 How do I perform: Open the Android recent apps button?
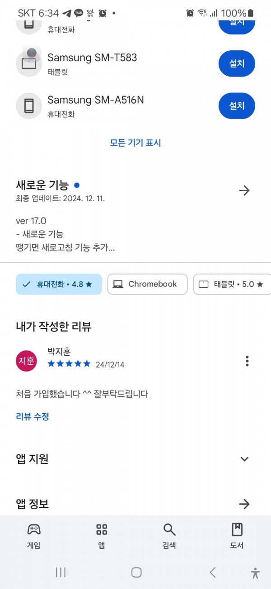(61, 572)
